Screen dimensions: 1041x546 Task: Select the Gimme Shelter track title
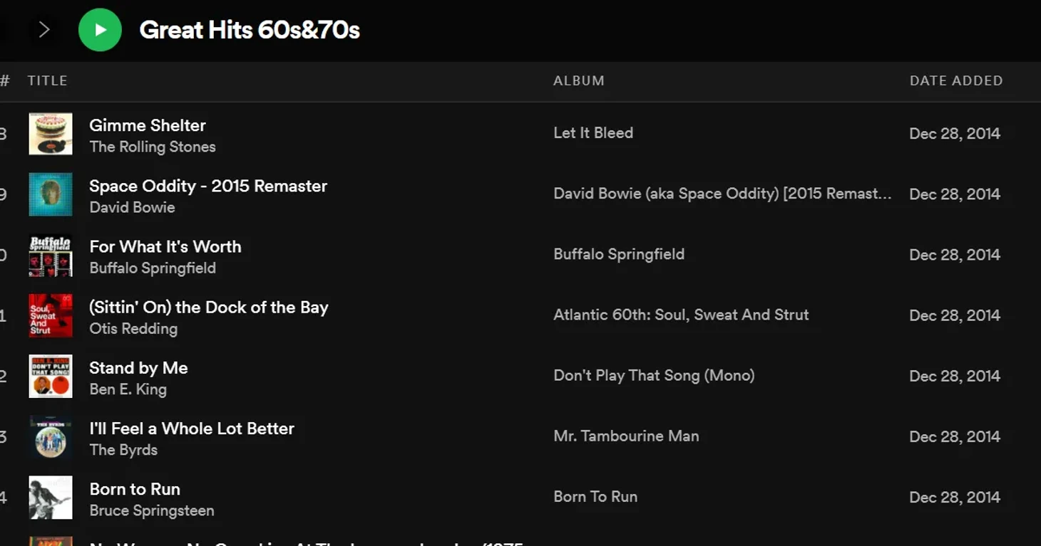[148, 125]
